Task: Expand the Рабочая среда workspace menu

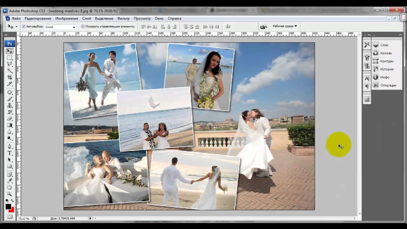Action: tap(285, 26)
